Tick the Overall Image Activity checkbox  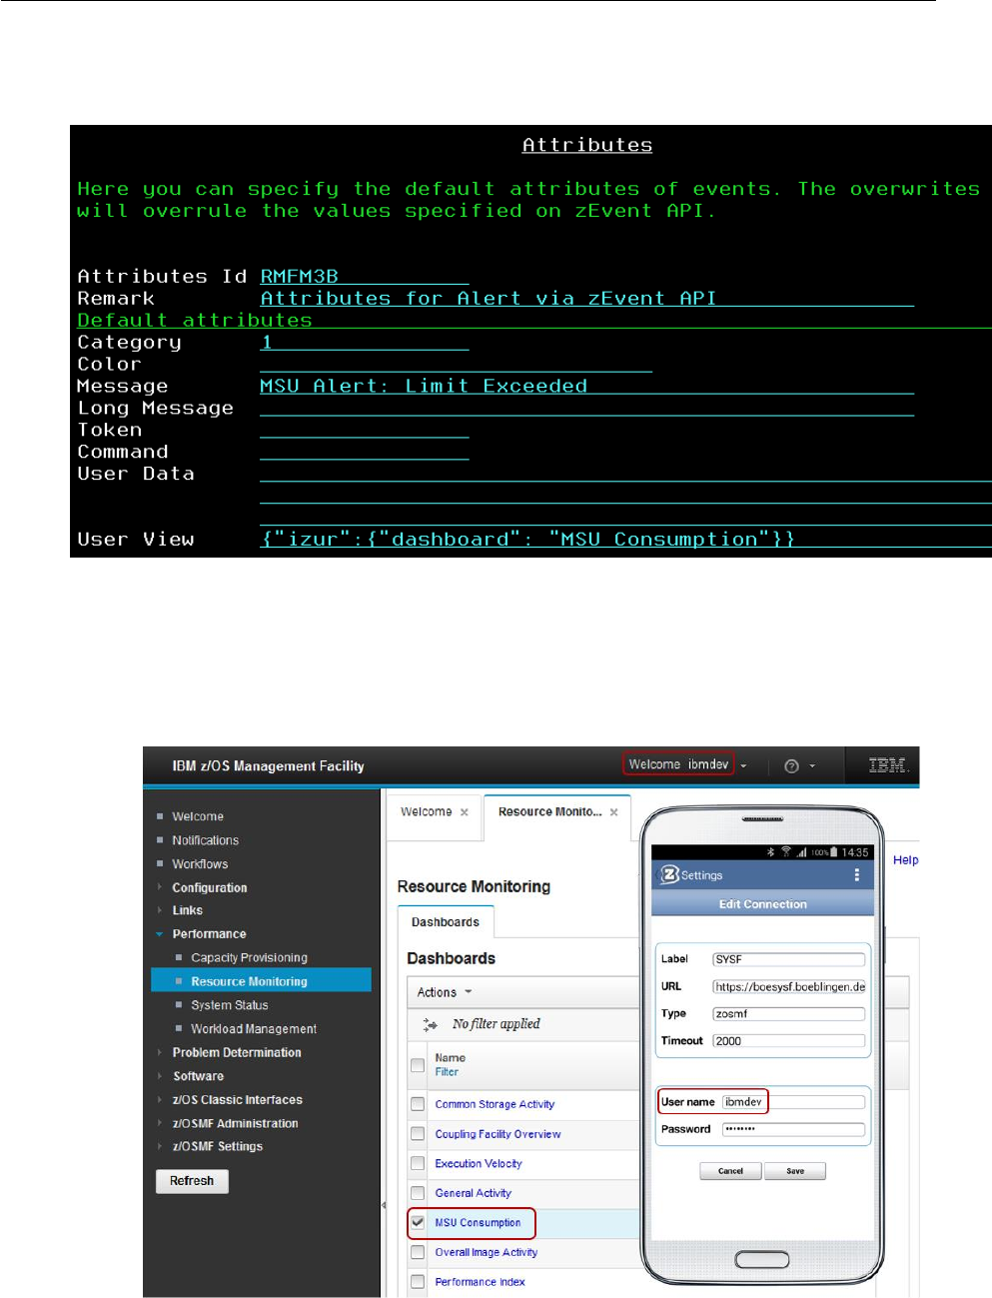pos(418,1252)
